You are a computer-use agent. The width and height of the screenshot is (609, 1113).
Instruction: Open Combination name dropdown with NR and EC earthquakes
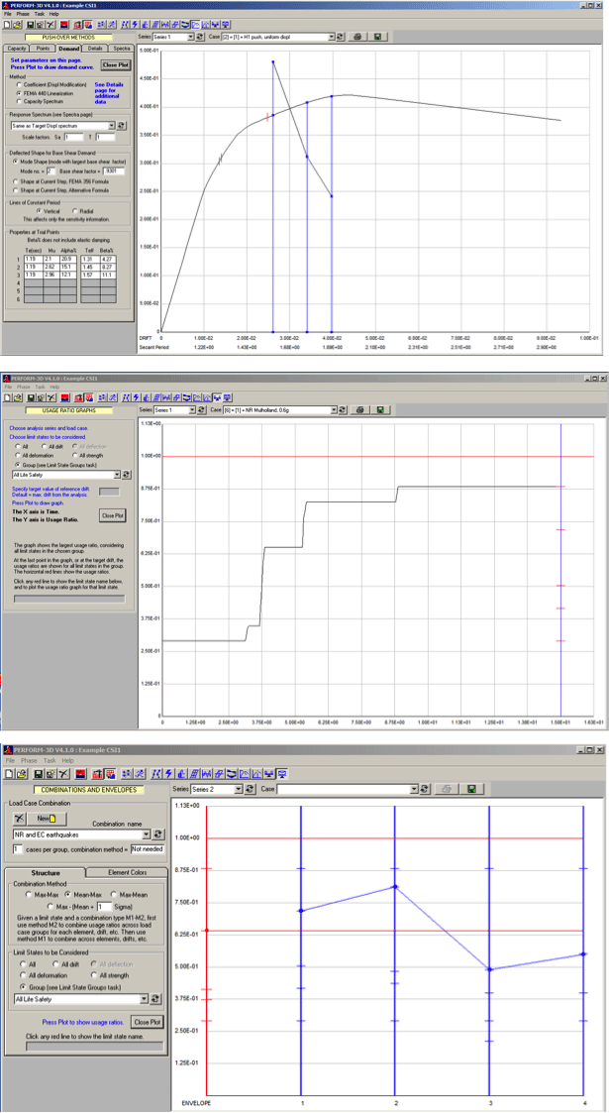(146, 835)
